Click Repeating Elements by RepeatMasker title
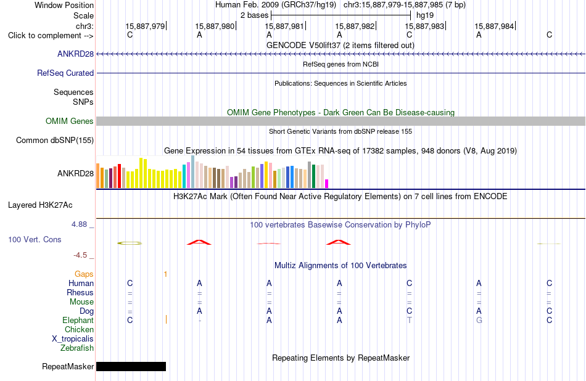586x381 pixels. (x=341, y=358)
